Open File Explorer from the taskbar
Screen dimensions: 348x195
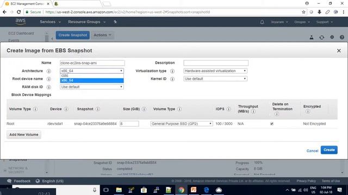pyautogui.click(x=119, y=190)
